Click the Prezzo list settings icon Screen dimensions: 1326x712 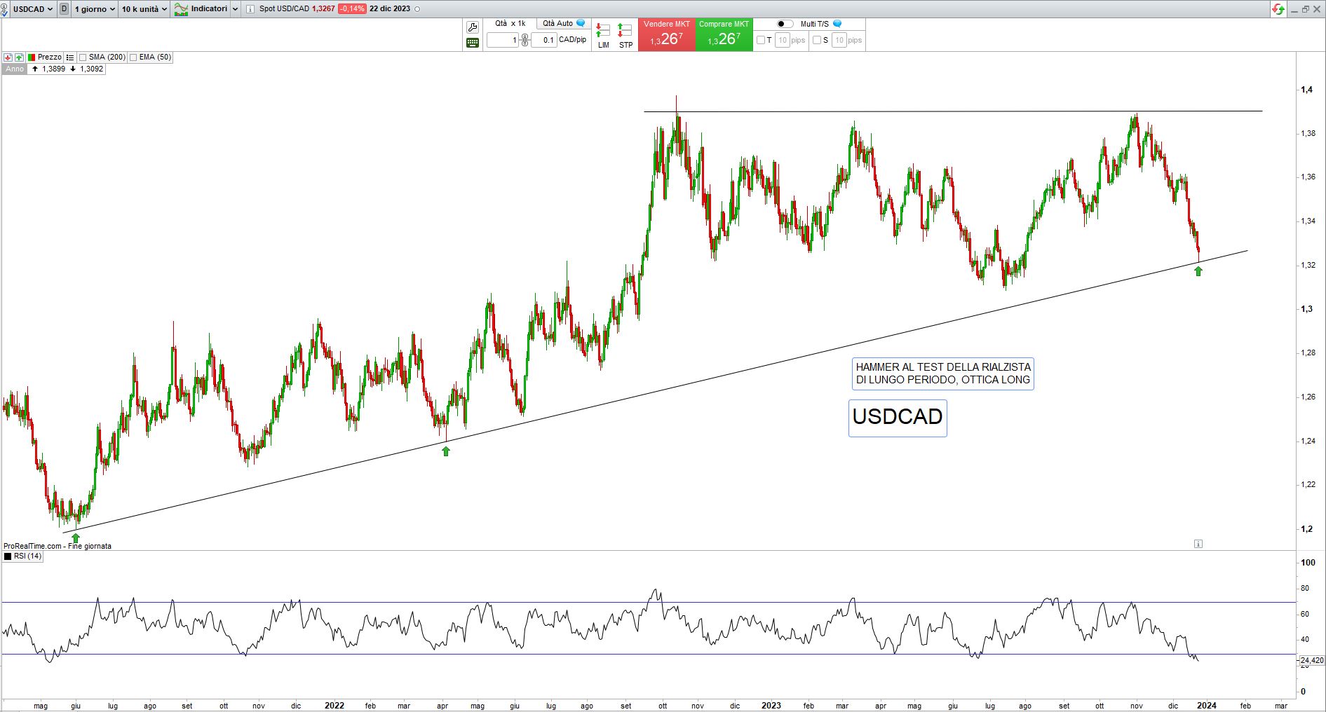tap(70, 57)
